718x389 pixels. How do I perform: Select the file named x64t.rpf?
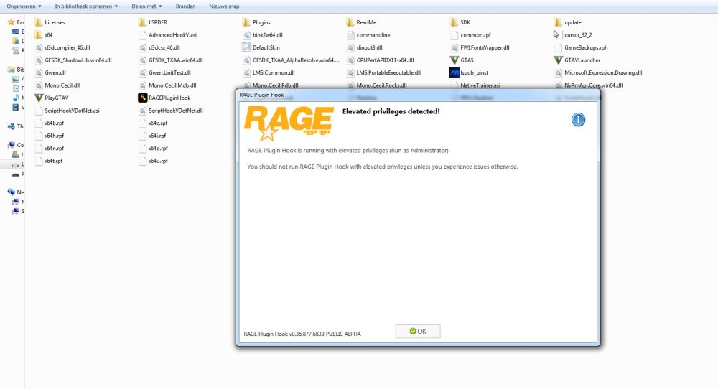tap(54, 161)
